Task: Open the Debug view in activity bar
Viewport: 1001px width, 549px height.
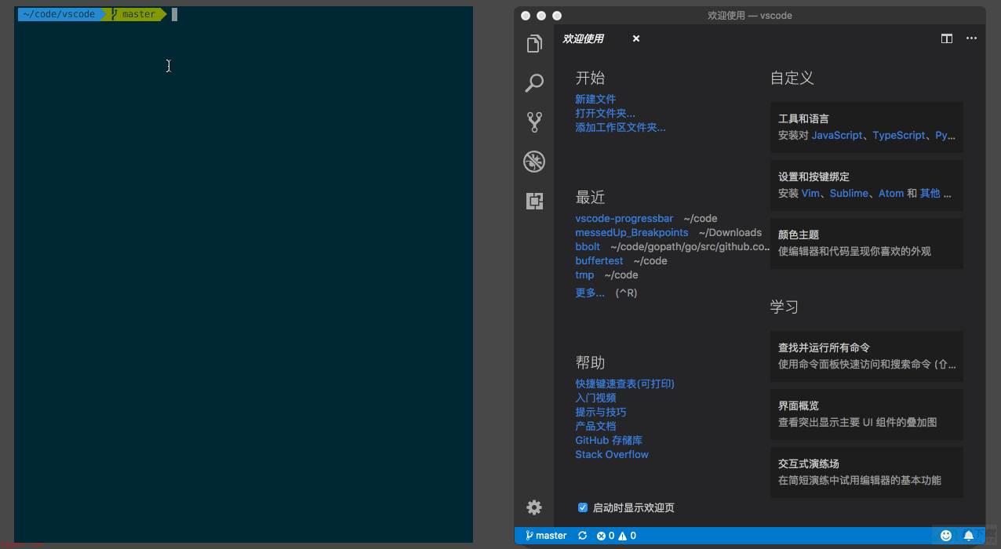Action: [534, 162]
